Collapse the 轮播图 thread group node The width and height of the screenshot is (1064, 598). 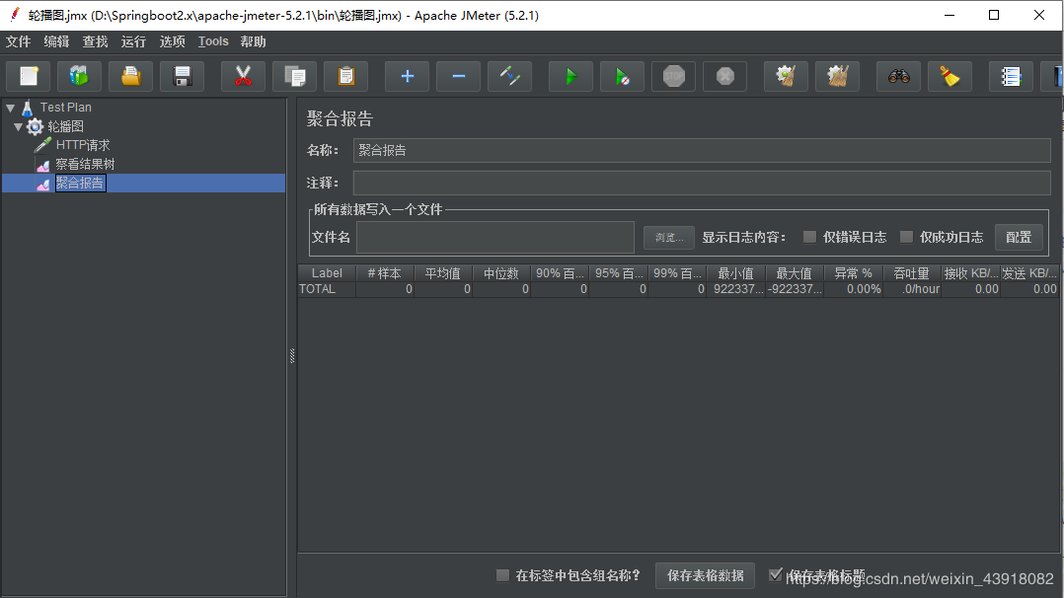19,126
